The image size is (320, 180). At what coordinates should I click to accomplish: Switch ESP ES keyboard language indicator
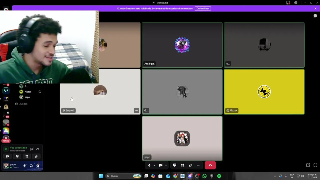click(x=292, y=176)
